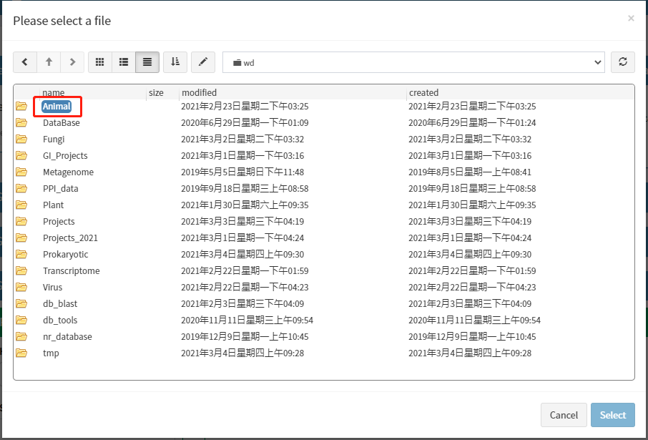Go up to the parent directory
Image resolution: width=648 pixels, height=440 pixels.
click(x=49, y=62)
